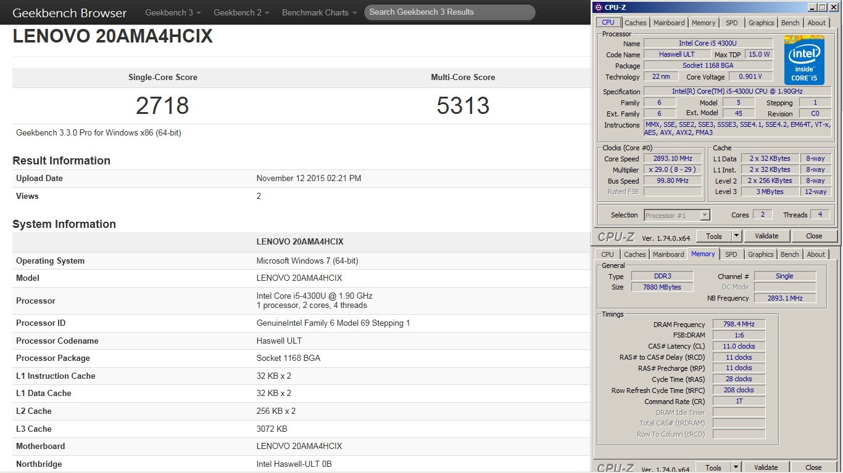Viewport: 843px width, 473px height.
Task: Switch to Mainboard tab in upper CPU-Z window
Action: (670, 23)
